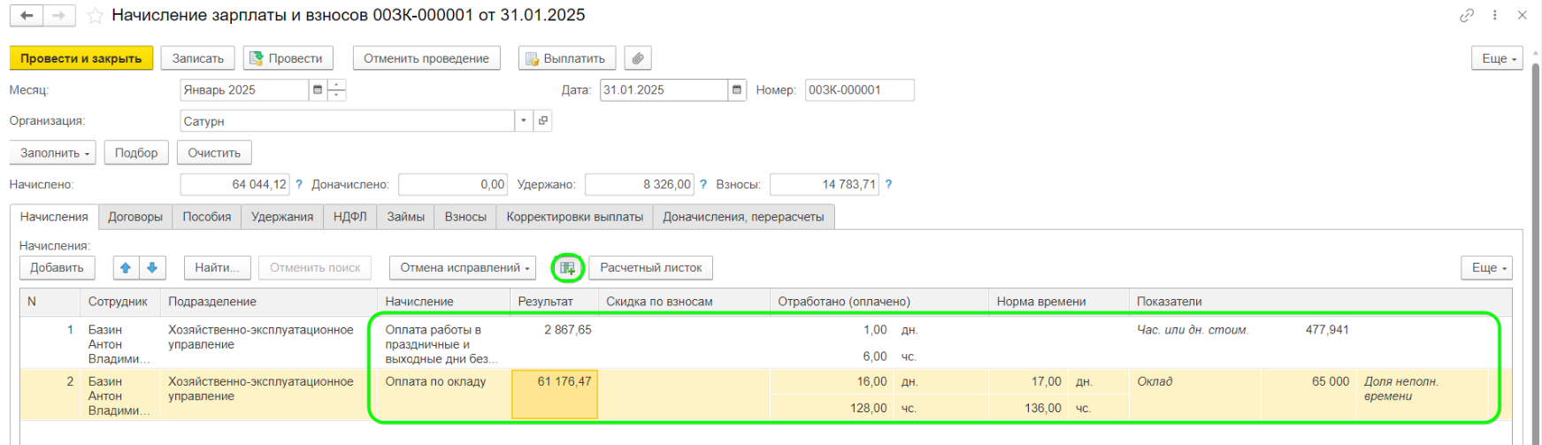1542x445 pixels.
Task: Open the top Еще menu
Action: click(1497, 58)
